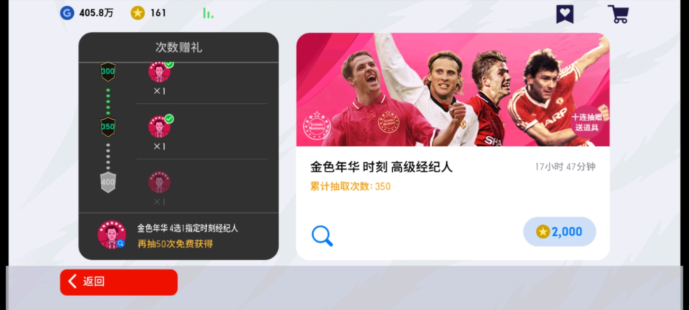Viewport: 689px width, 310px height.
Task: Open the shopping cart icon
Action: point(618,14)
